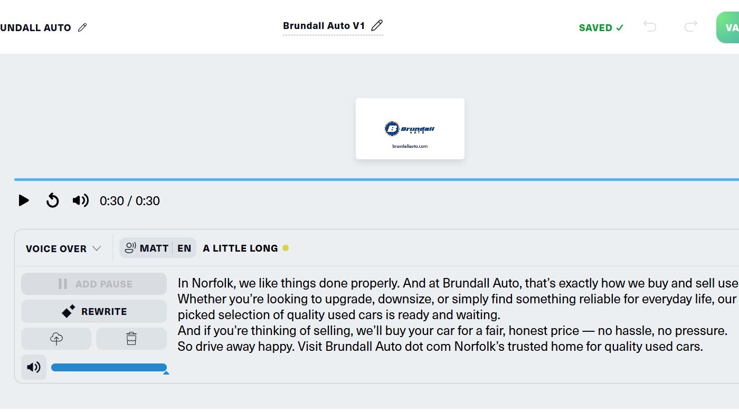This screenshot has width=739, height=412.
Task: Restart playback with the replay icon
Action: 52,200
